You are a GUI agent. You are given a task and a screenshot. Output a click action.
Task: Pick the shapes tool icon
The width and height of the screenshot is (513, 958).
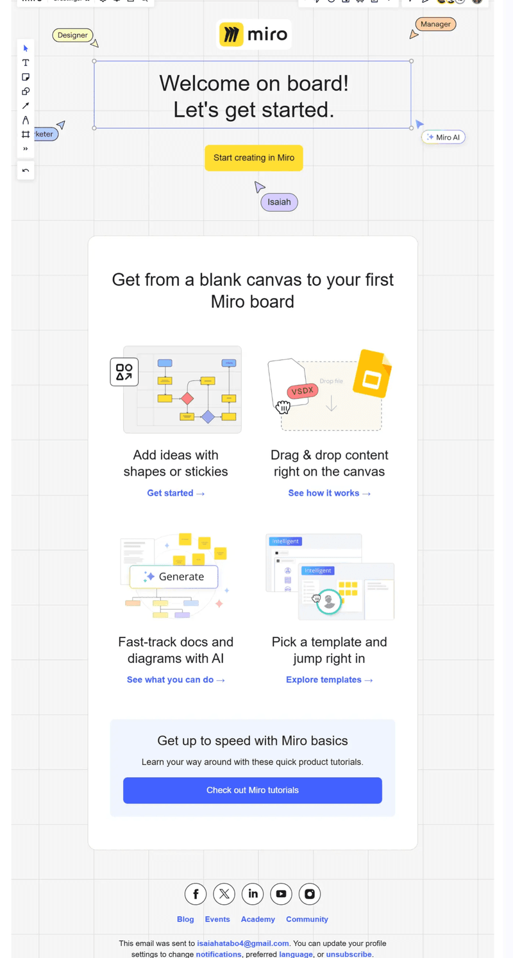tap(26, 91)
